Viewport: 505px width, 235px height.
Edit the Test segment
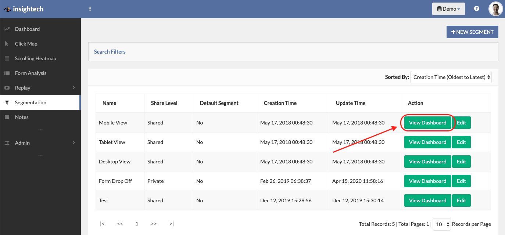click(x=461, y=200)
